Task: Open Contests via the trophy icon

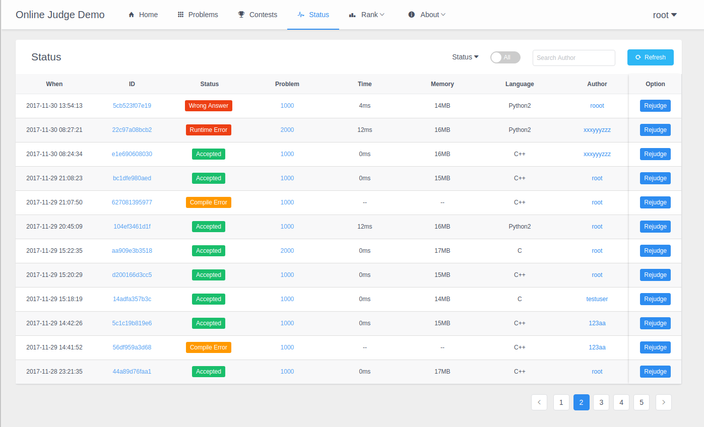Action: point(240,14)
